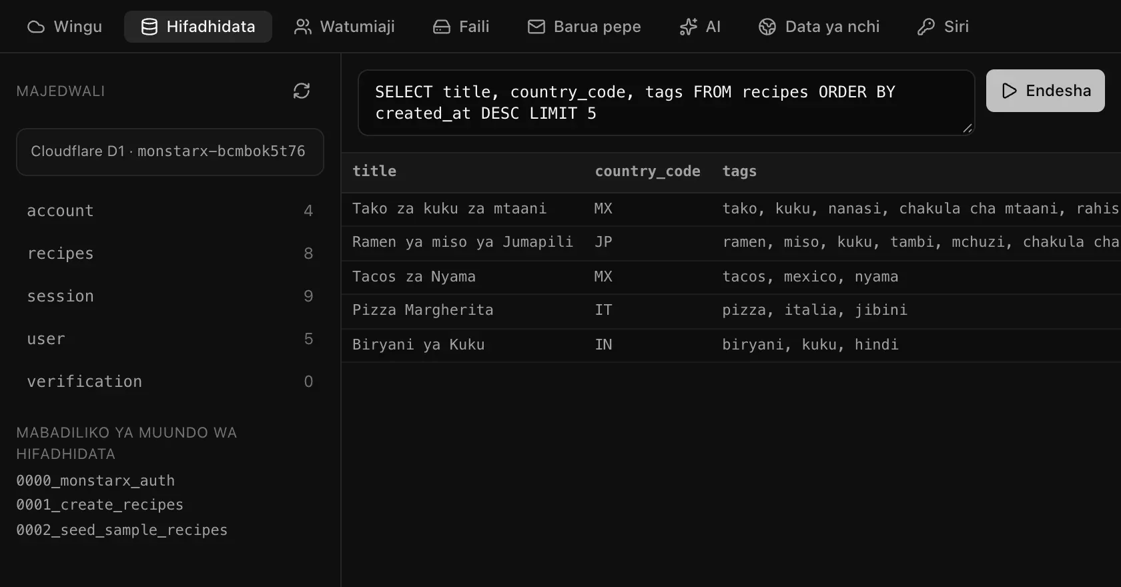Select the Pizza Margherita cell
This screenshot has width=1121, height=587.
[x=423, y=310]
